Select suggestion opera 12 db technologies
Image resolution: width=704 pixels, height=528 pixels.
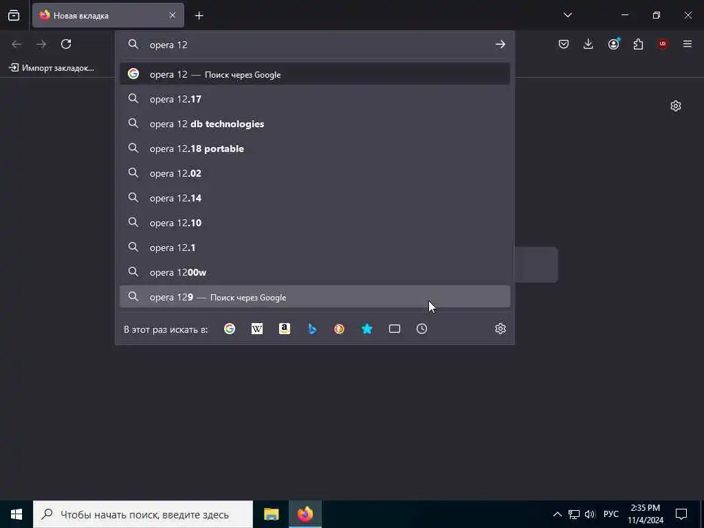(315, 124)
